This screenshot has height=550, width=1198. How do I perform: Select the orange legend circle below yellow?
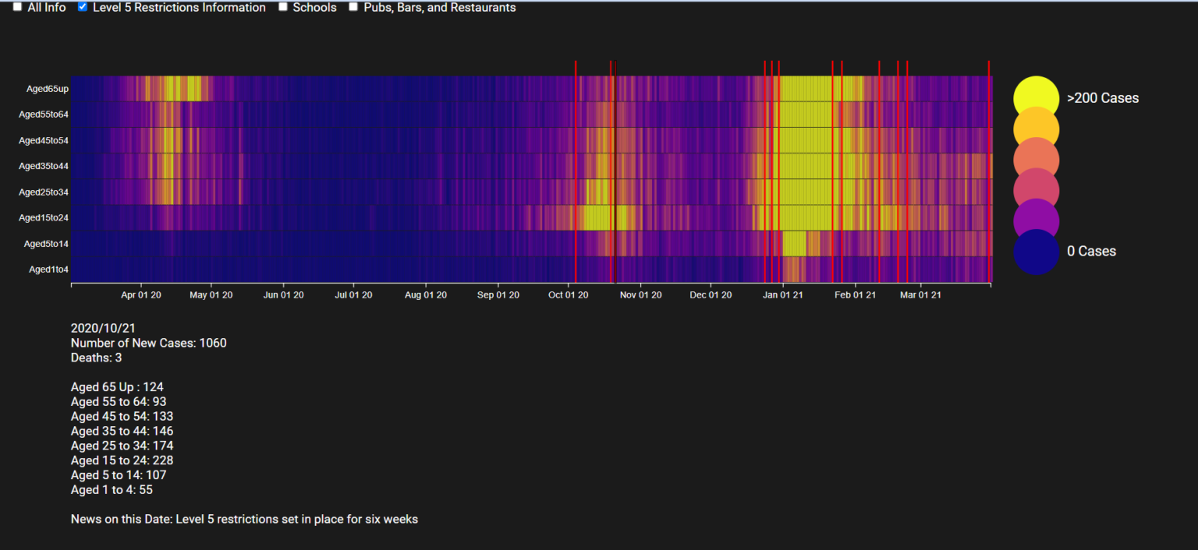[x=1036, y=129]
